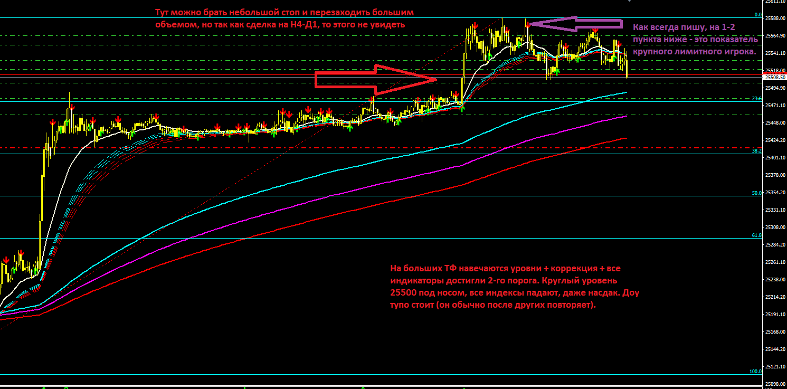The width and height of the screenshot is (787, 389).
Task: Click the text line 'крупного лимитного игрока.'
Action: coord(694,52)
